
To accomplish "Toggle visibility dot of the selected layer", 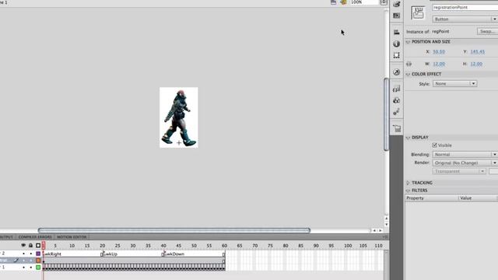I will [x=23, y=261].
